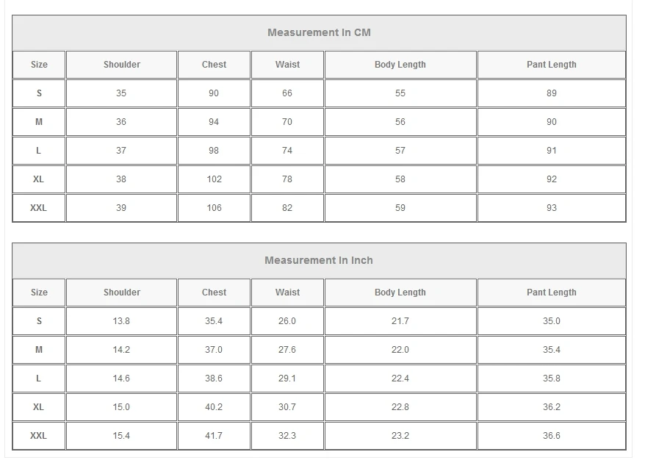Click the Measurement In CM header
The width and height of the screenshot is (645, 463).
pyautogui.click(x=319, y=32)
